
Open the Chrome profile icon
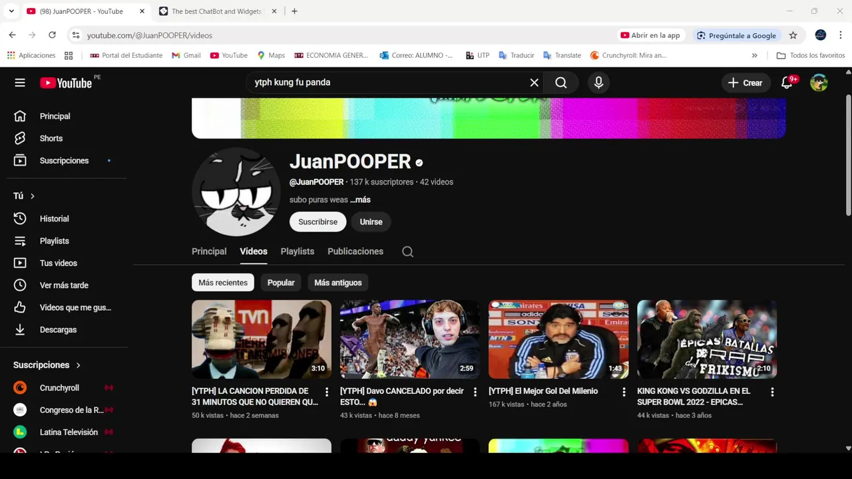pos(820,35)
